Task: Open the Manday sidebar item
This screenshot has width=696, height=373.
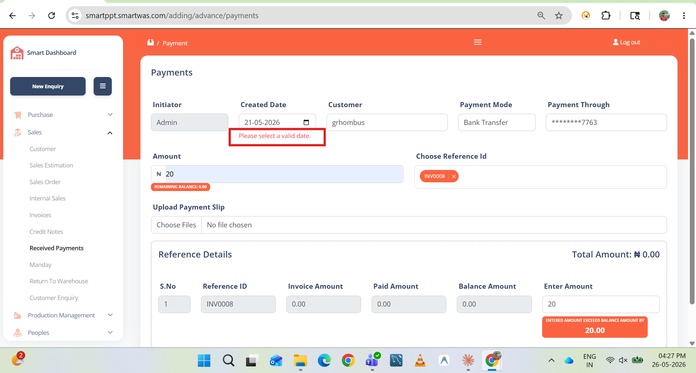Action: pos(40,265)
